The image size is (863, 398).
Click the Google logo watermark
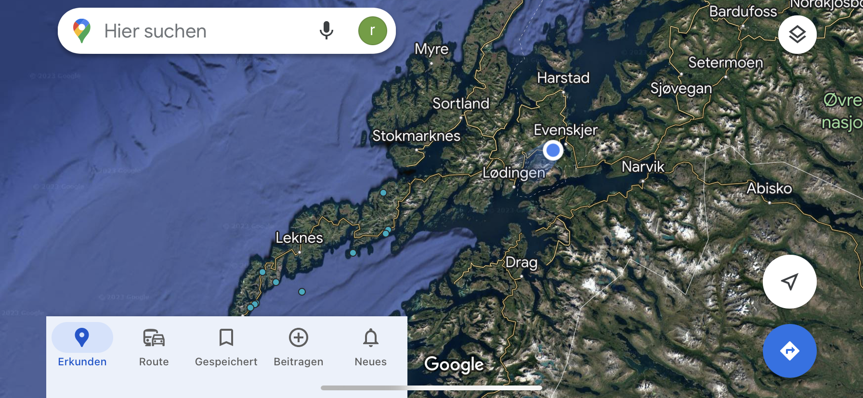tap(454, 364)
